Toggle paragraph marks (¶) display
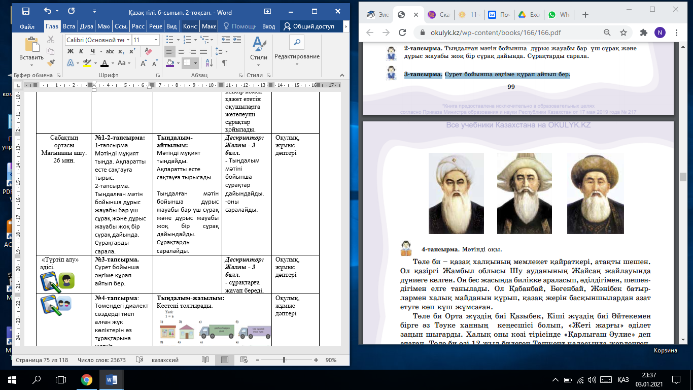The height and width of the screenshot is (390, 693). click(224, 62)
